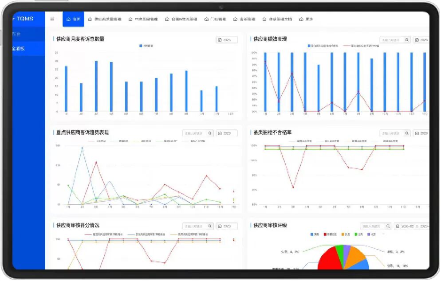The height and width of the screenshot is (281, 441).
Task: Open the seventh top navigation tab
Action: (277, 19)
